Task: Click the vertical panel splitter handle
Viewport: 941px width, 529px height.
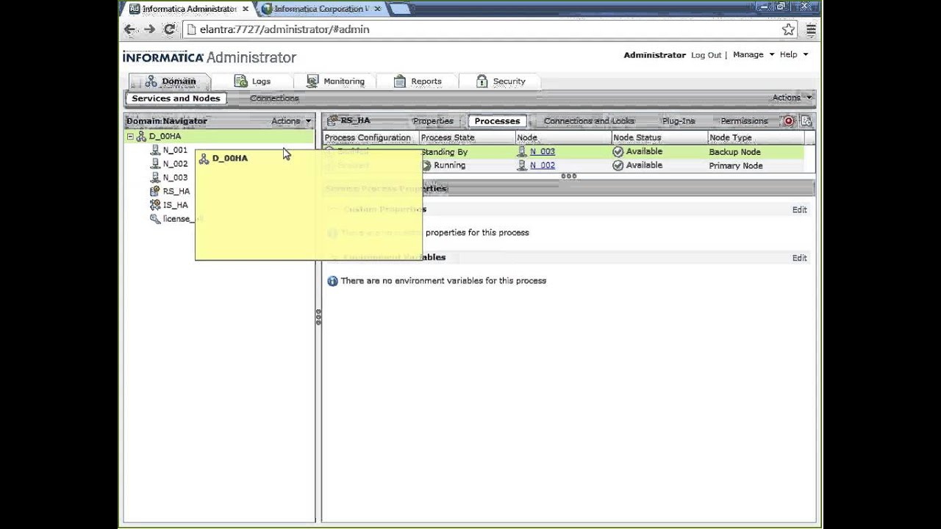Action: tap(318, 317)
